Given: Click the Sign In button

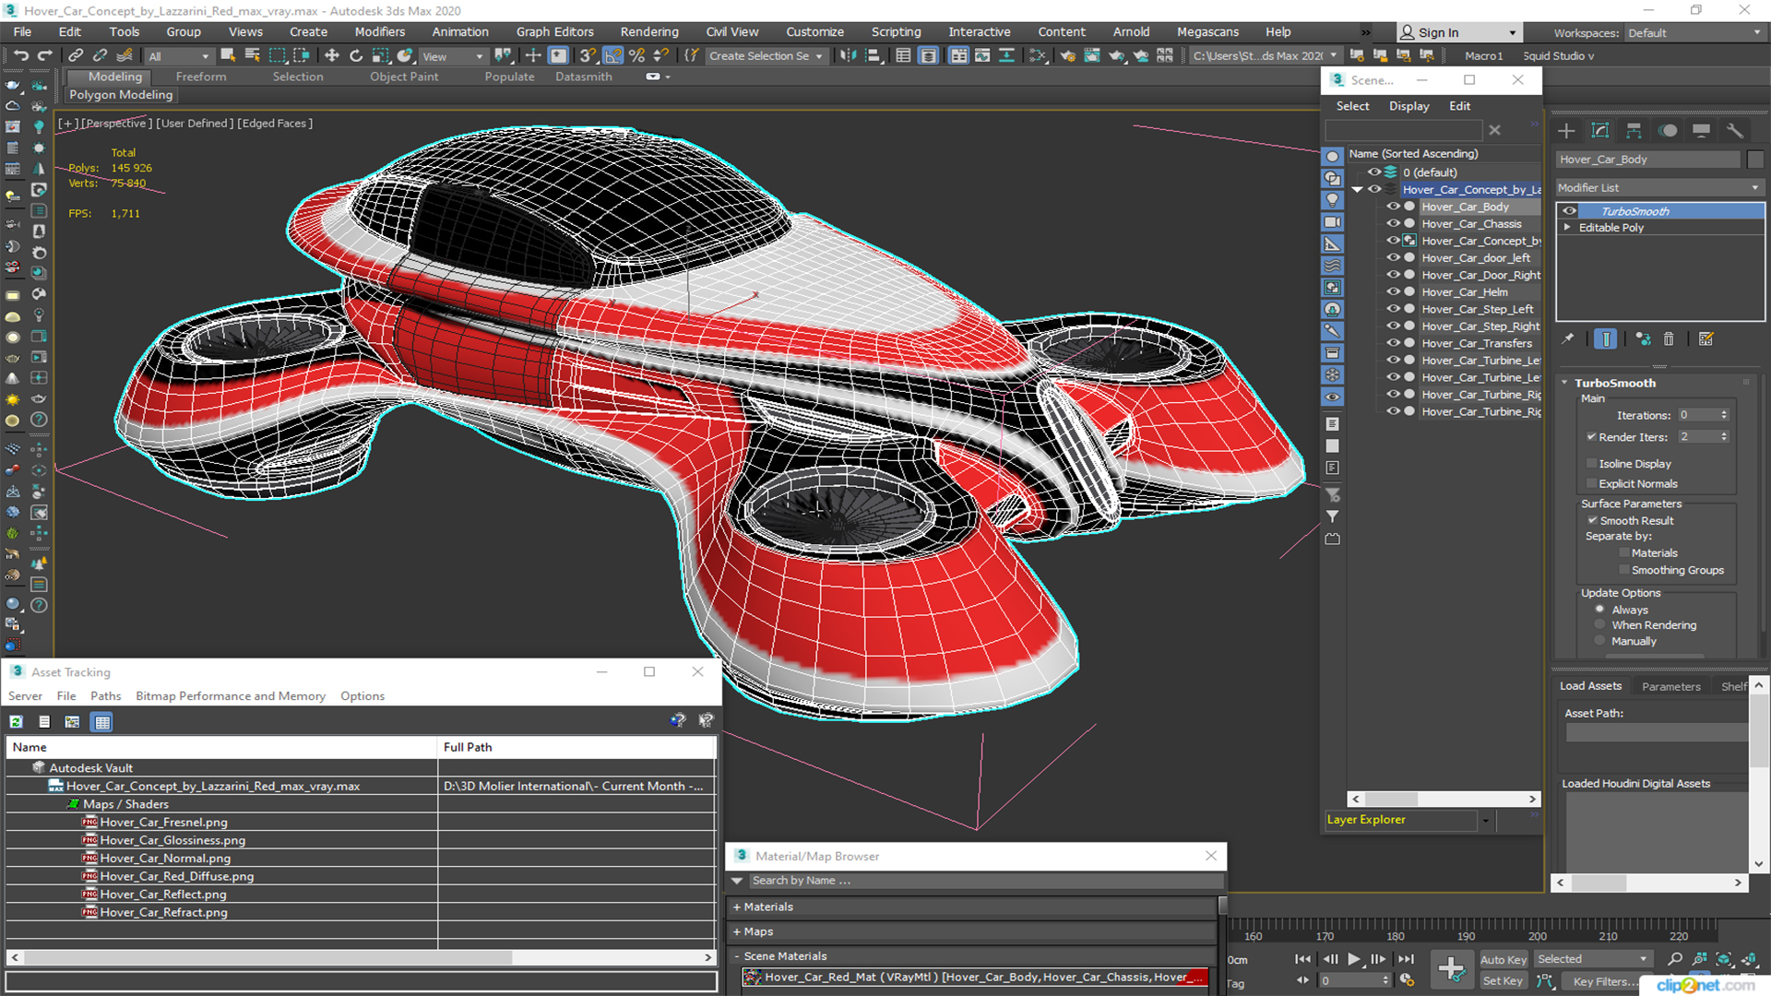Looking at the screenshot, I should coord(1458,32).
